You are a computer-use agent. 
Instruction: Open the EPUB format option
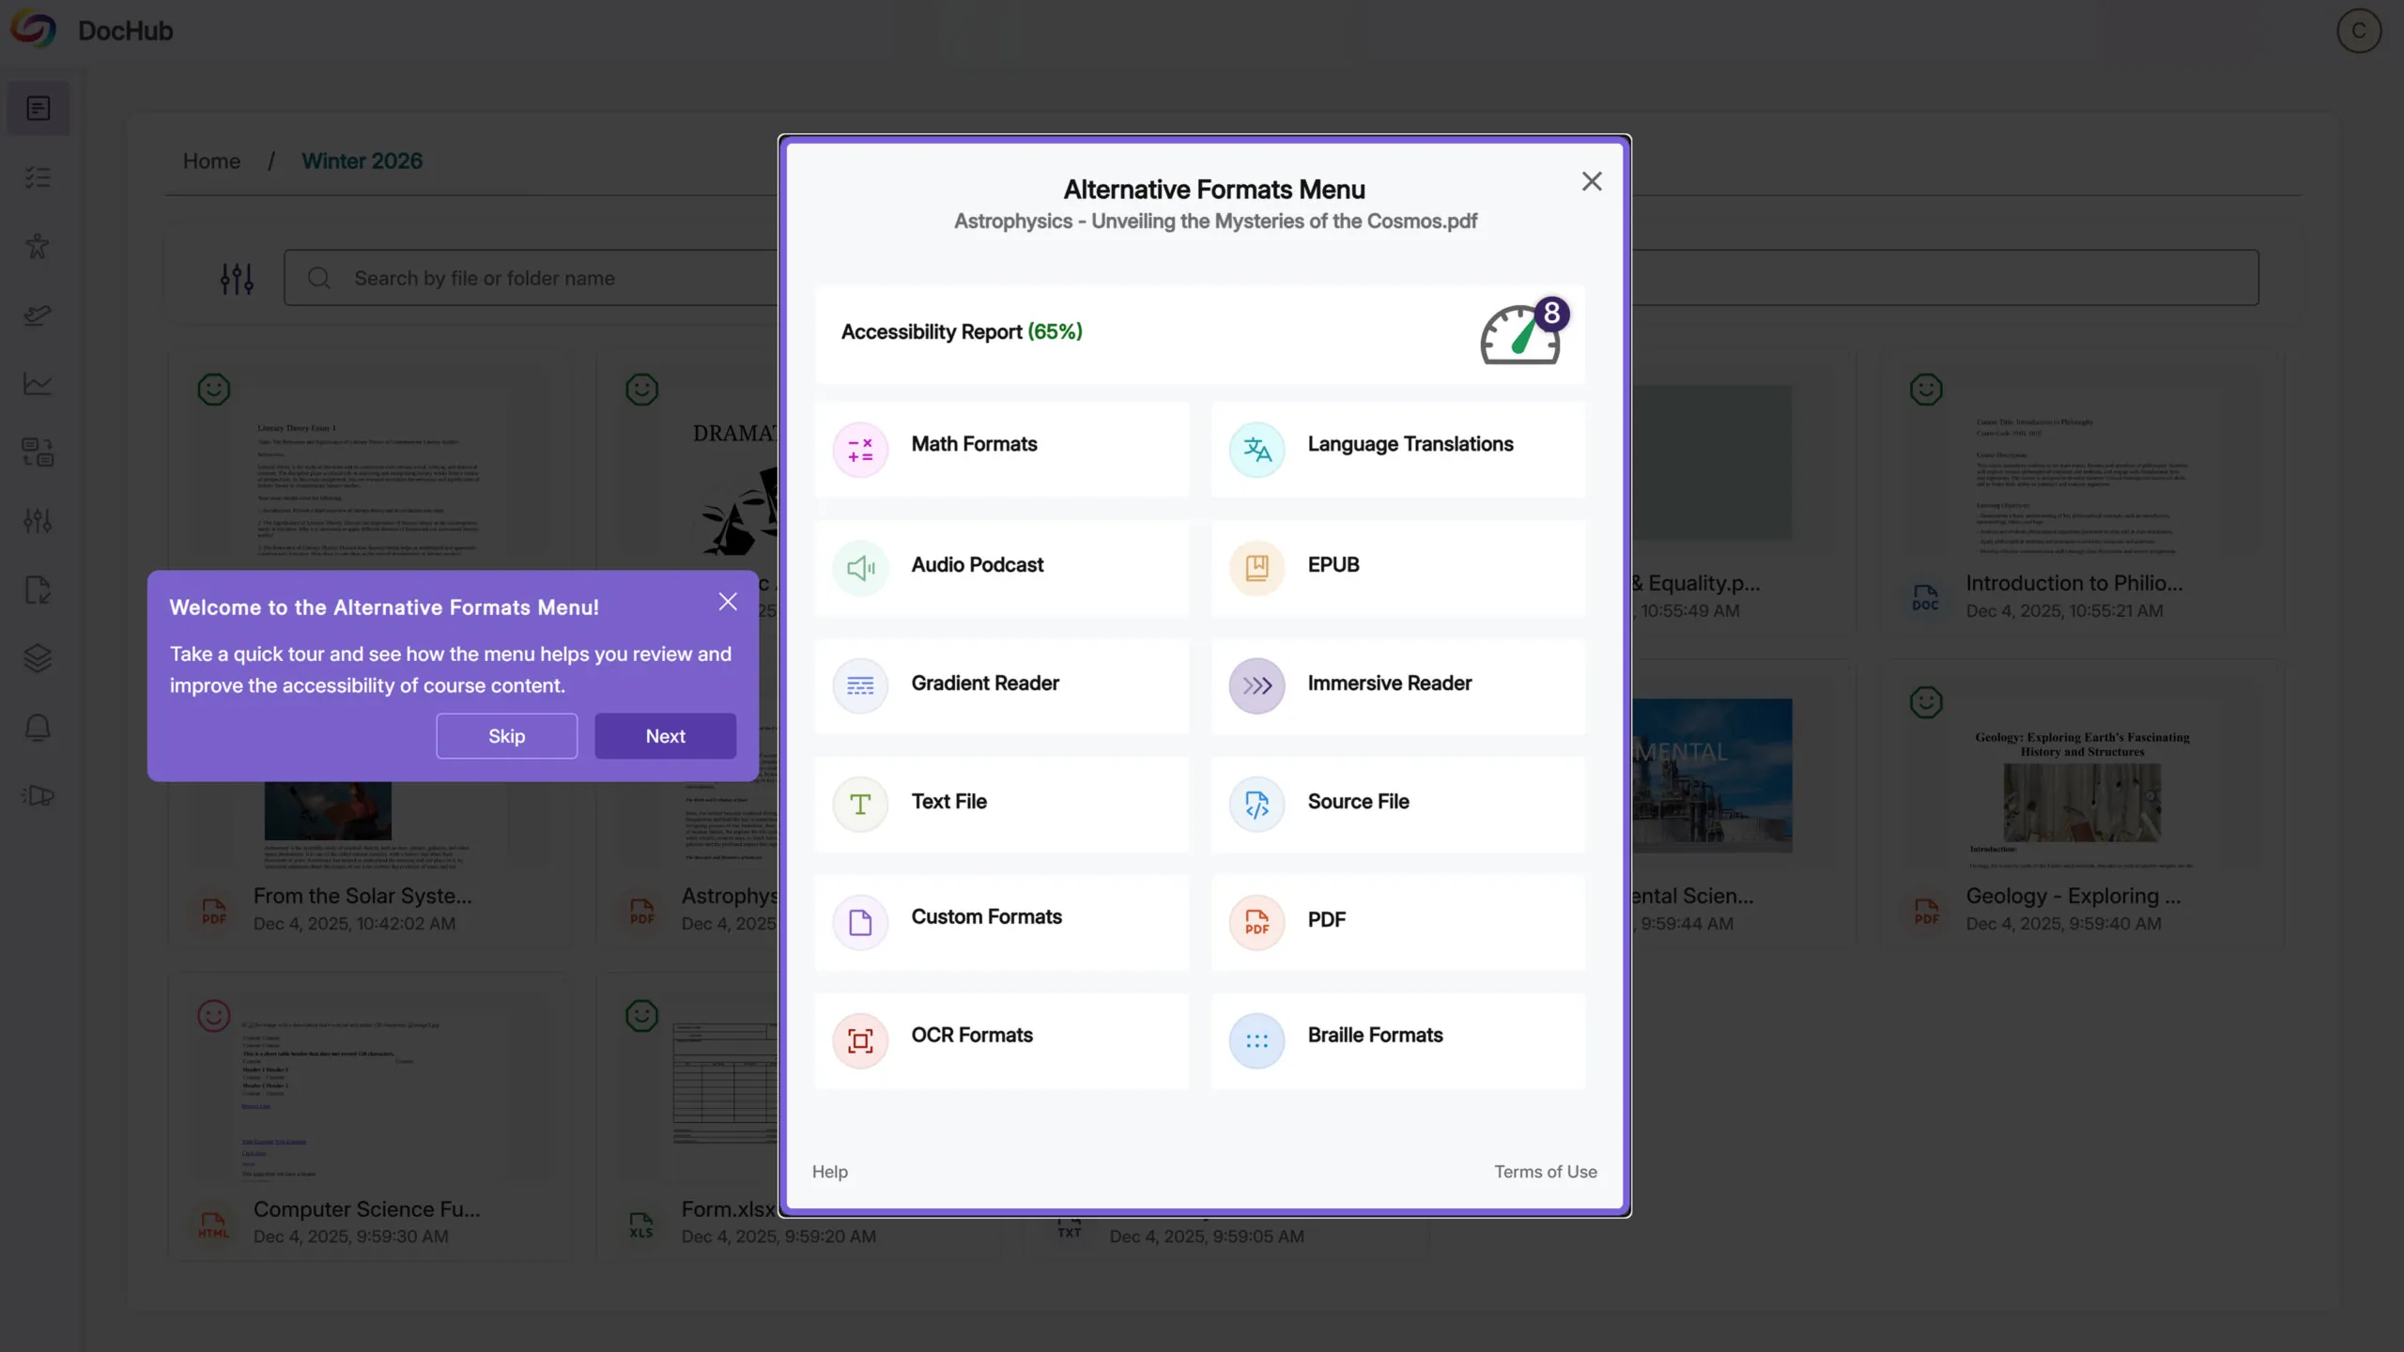1397,565
